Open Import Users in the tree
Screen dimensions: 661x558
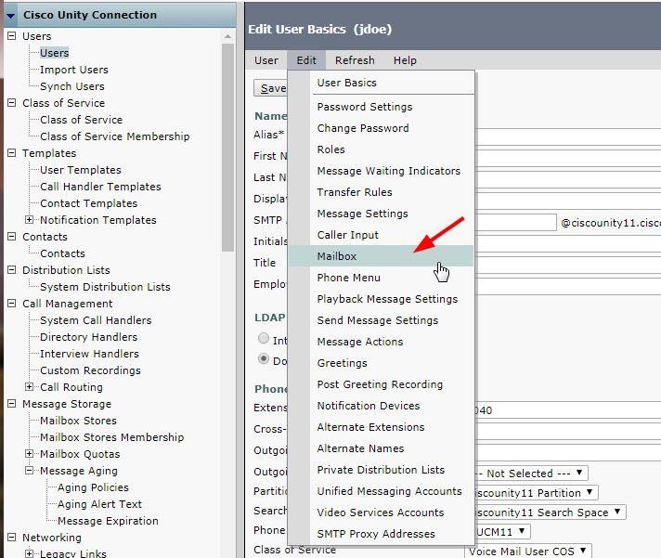tap(74, 70)
